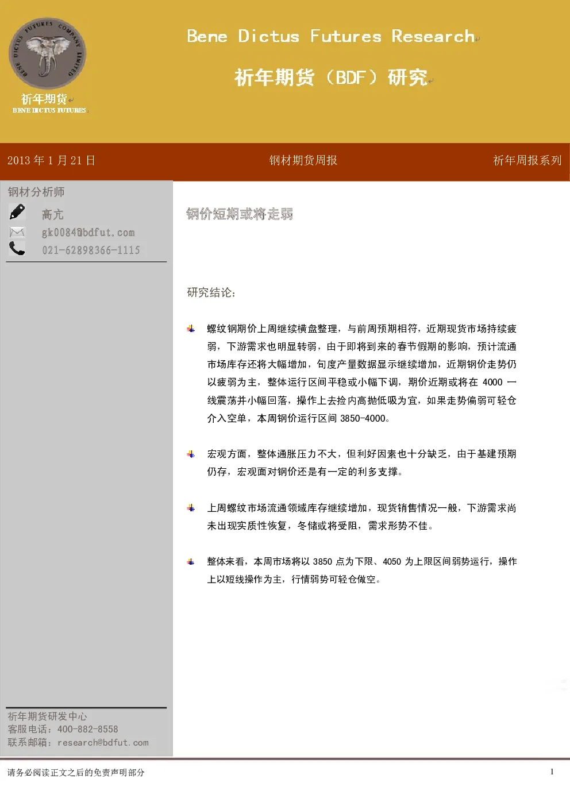The width and height of the screenshot is (570, 806).
Task: Click the 研究结论 heading
Action: click(211, 292)
